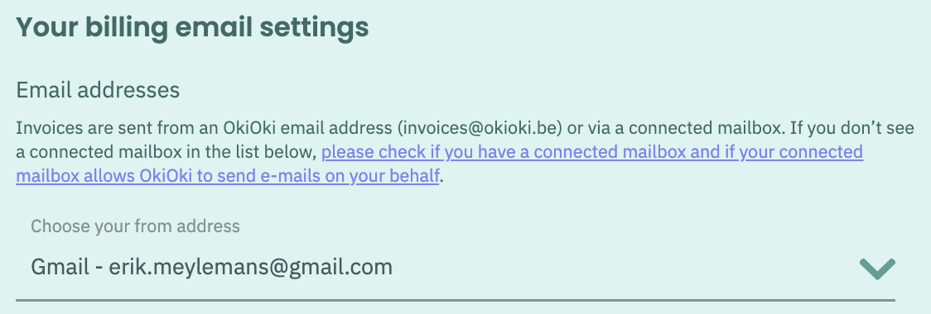The width and height of the screenshot is (931, 314).
Task: Select the Gmail - erik.meylemans@gmail.com value
Action: [x=212, y=267]
